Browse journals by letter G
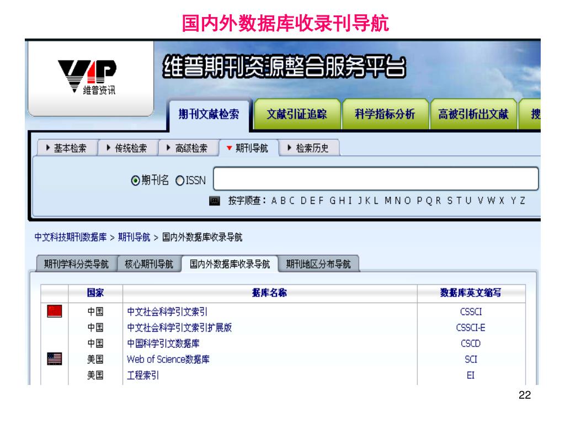 [x=333, y=200]
